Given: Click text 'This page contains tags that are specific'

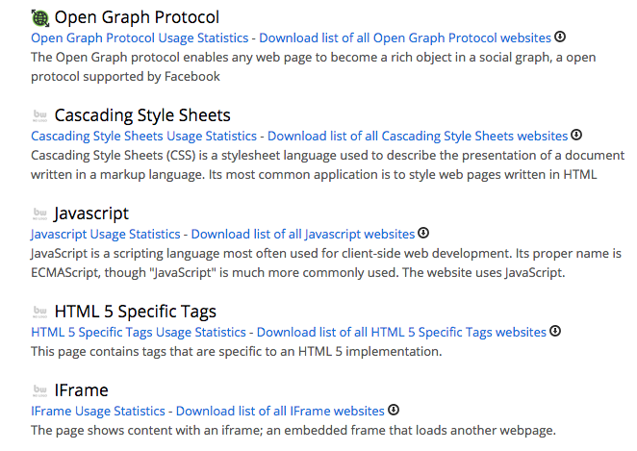Looking at the screenshot, I should pos(237,352).
